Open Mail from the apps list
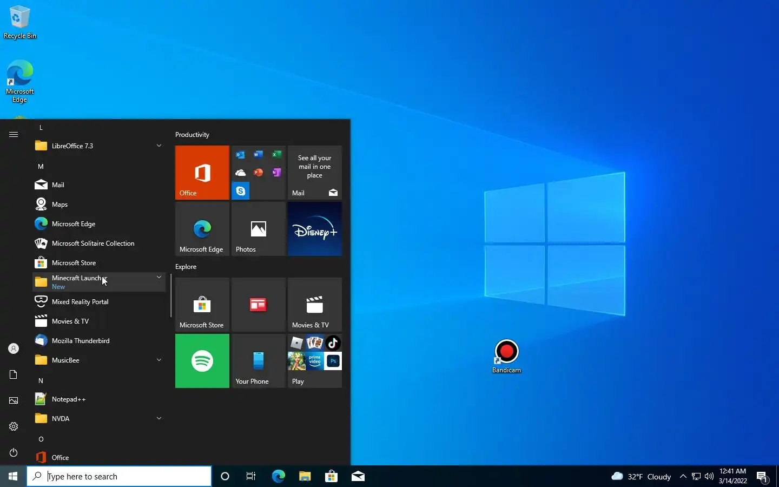Image resolution: width=779 pixels, height=487 pixels. click(x=99, y=185)
